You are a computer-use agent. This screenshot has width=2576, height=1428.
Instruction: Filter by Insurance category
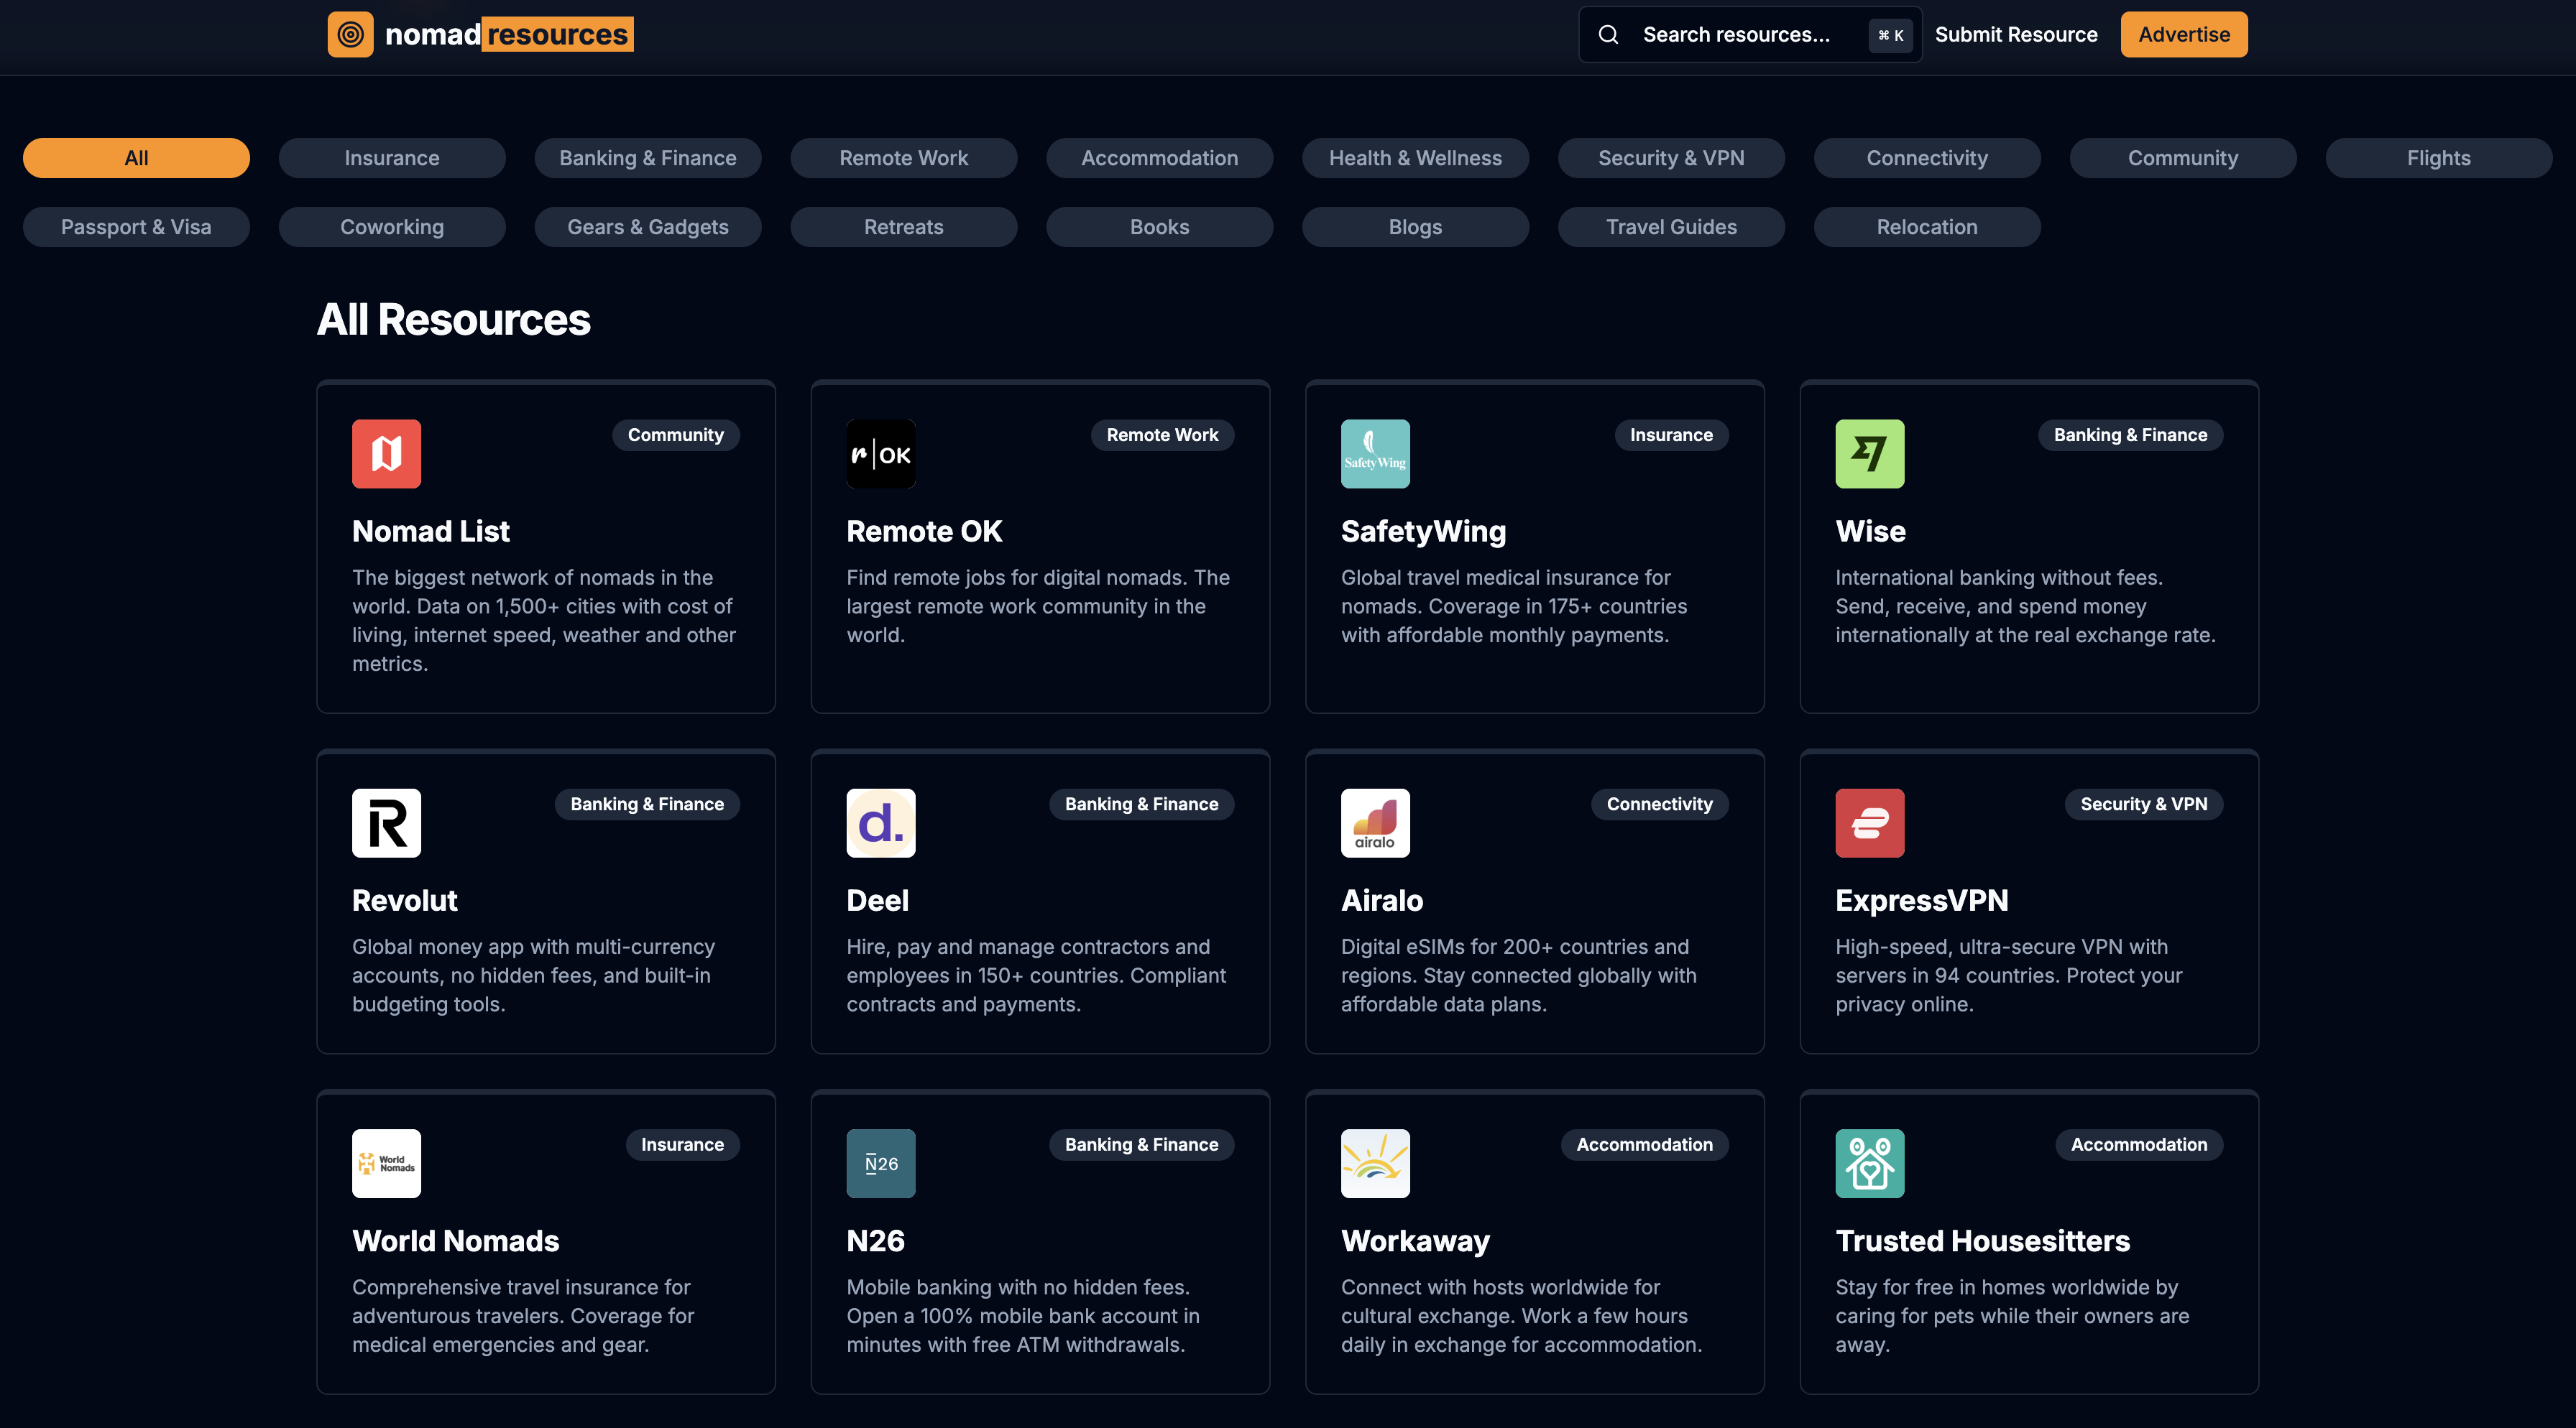point(392,158)
